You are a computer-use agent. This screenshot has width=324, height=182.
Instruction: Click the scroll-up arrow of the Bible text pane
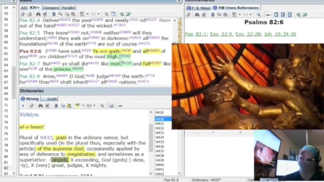[174, 20]
